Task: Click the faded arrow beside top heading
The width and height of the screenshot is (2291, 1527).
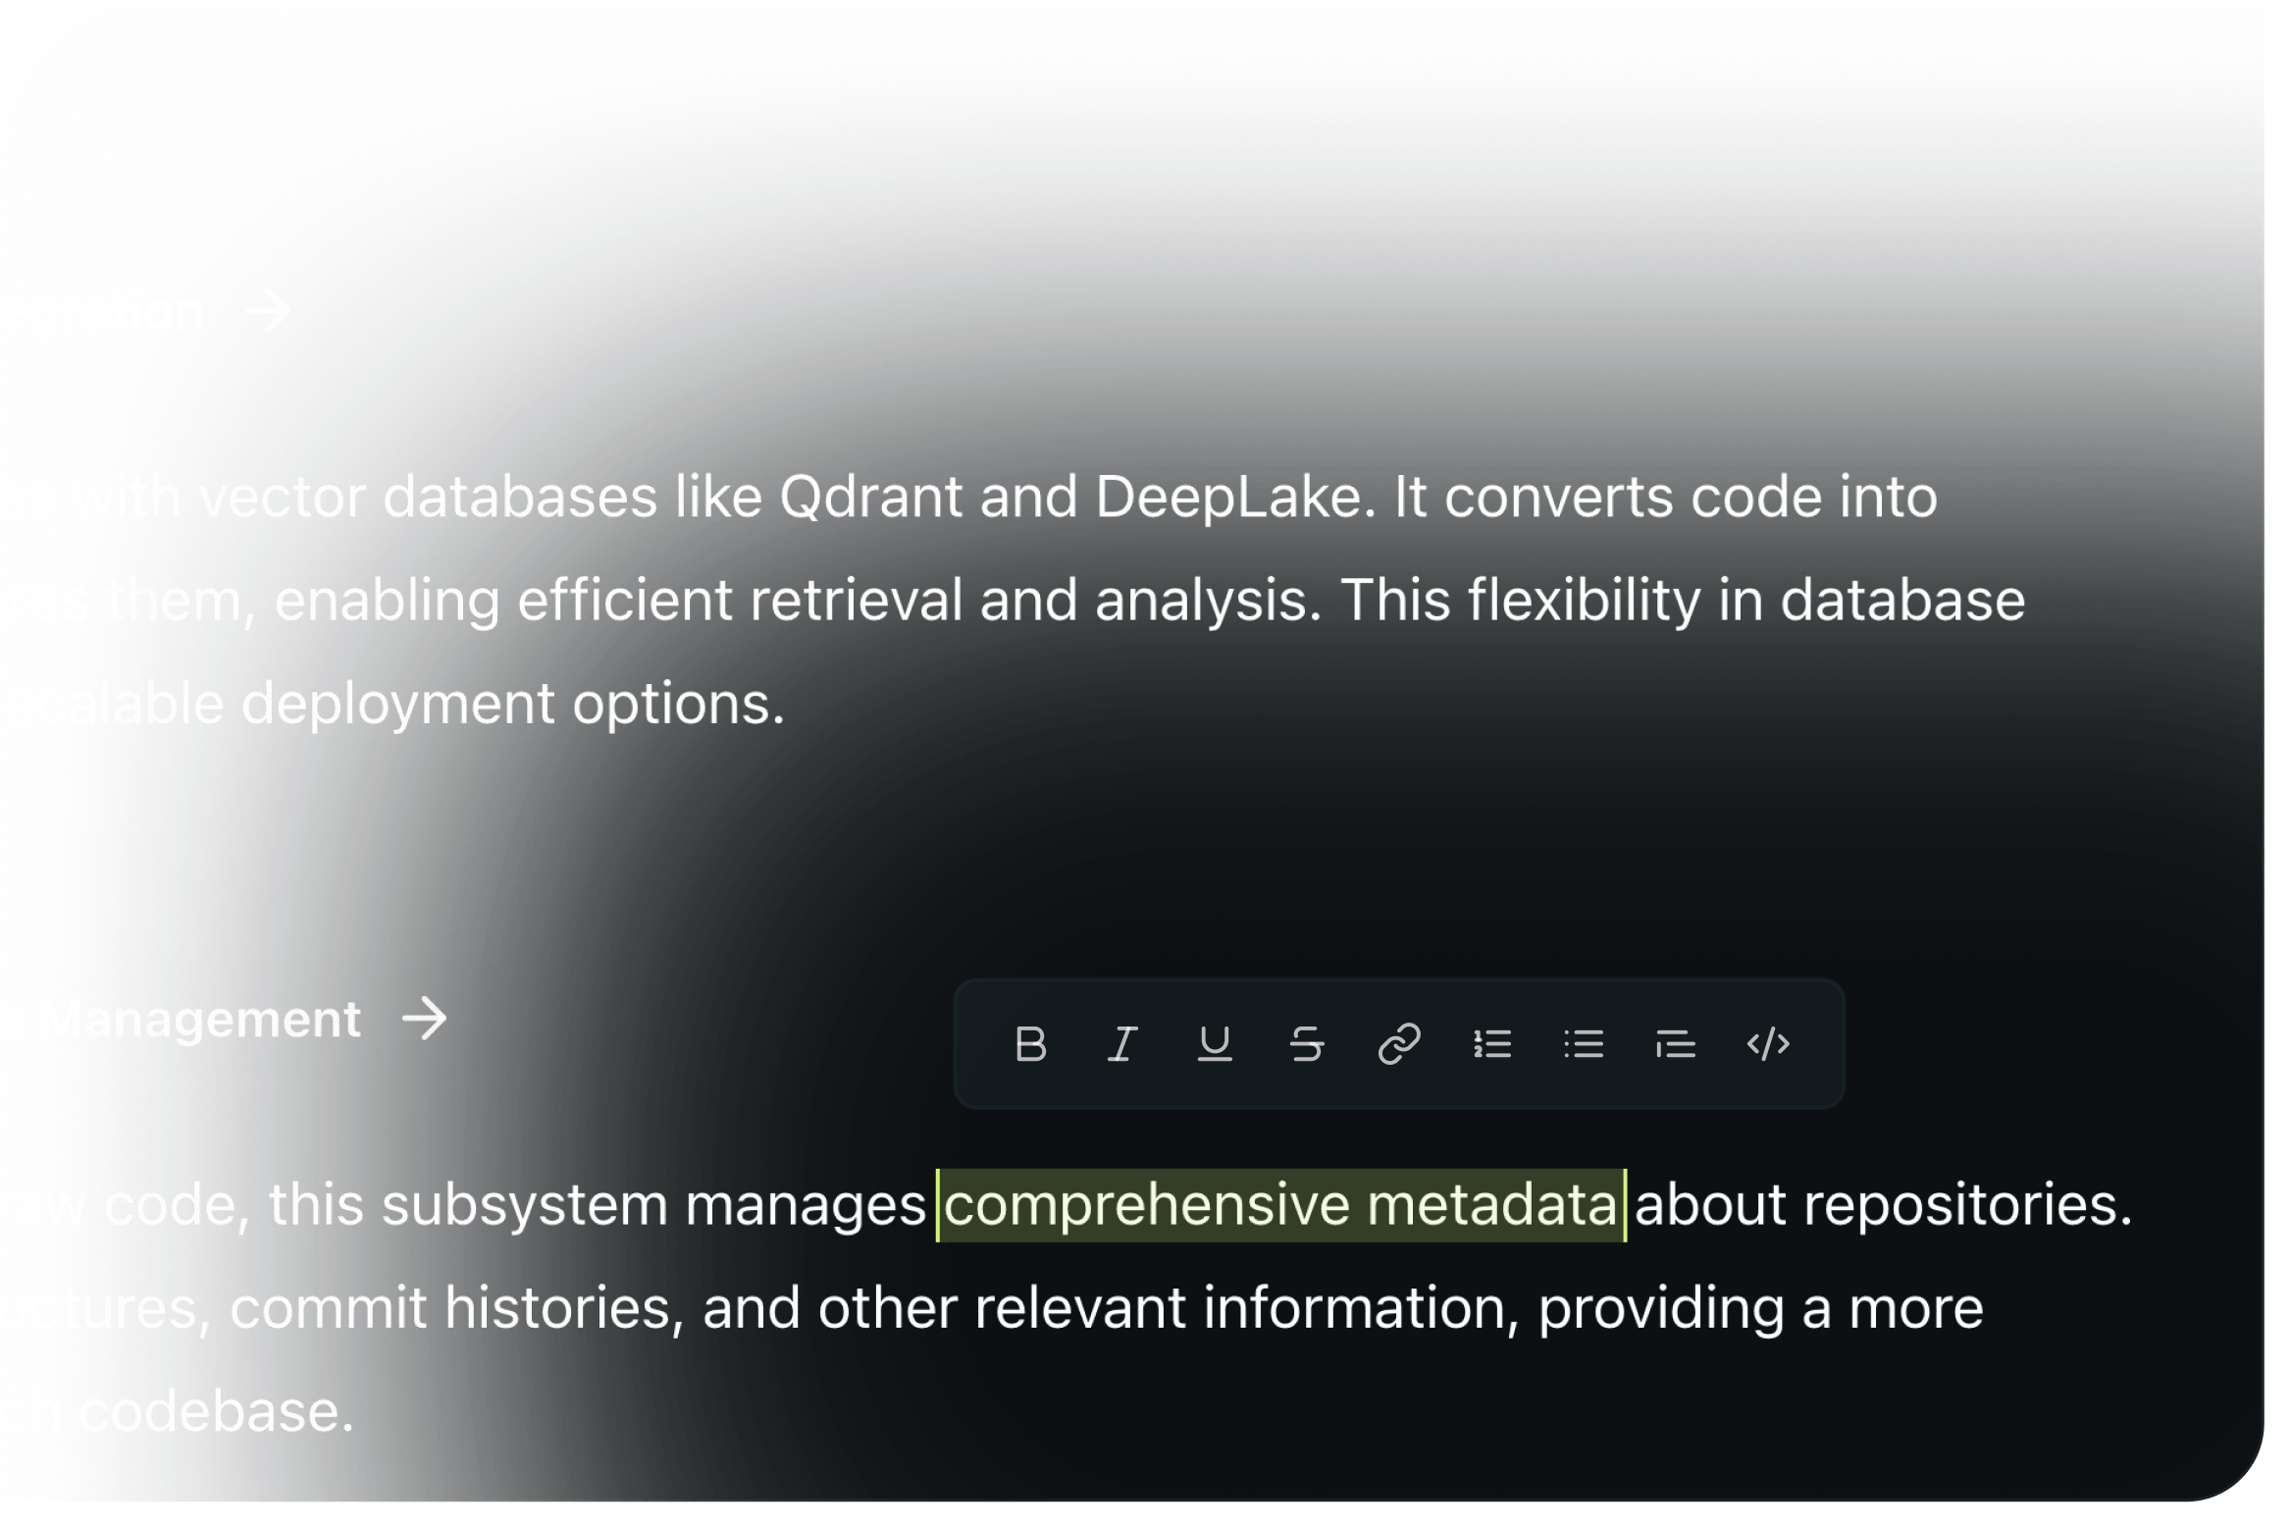Action: tap(268, 312)
